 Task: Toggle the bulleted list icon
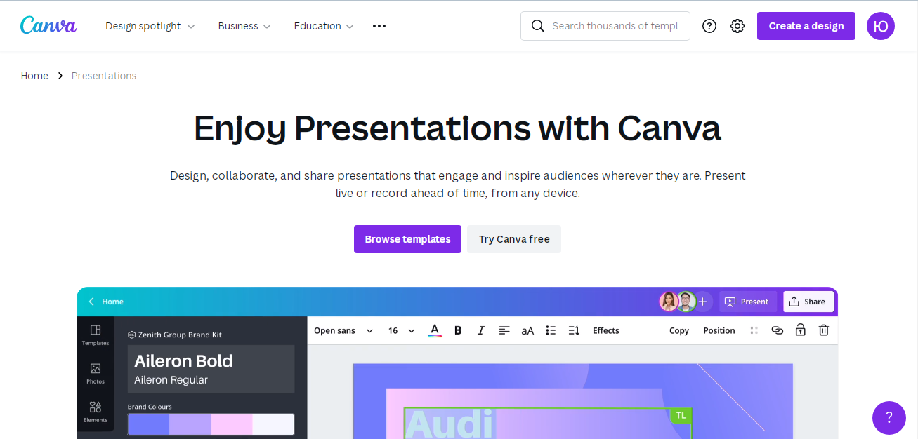click(x=551, y=330)
